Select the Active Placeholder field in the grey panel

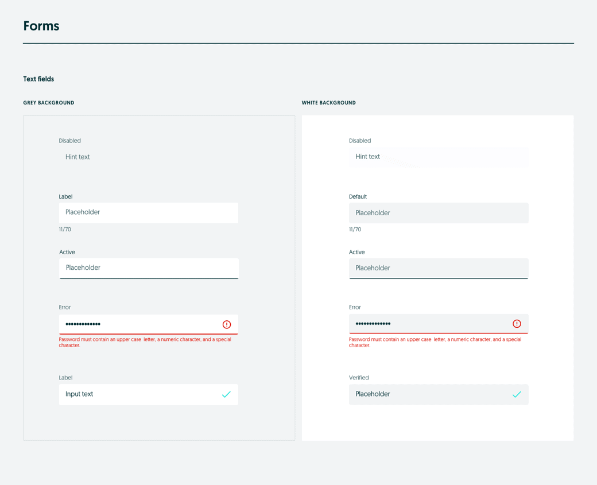coord(149,268)
